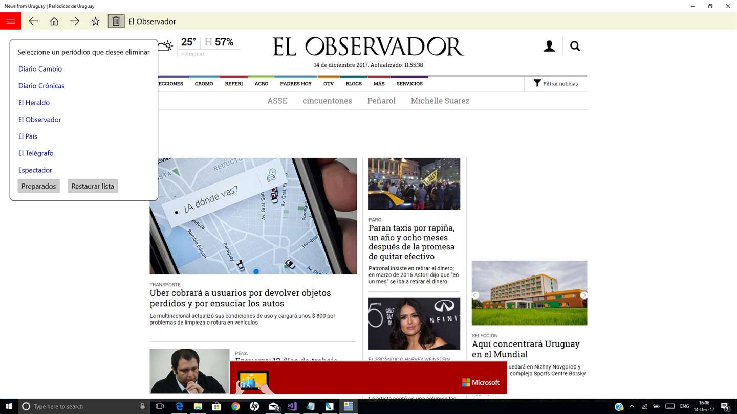The width and height of the screenshot is (737, 414).
Task: Open the REFERI section
Action: (234, 84)
